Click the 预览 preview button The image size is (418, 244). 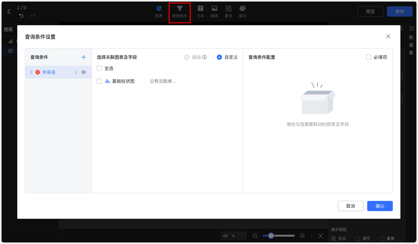pos(370,11)
